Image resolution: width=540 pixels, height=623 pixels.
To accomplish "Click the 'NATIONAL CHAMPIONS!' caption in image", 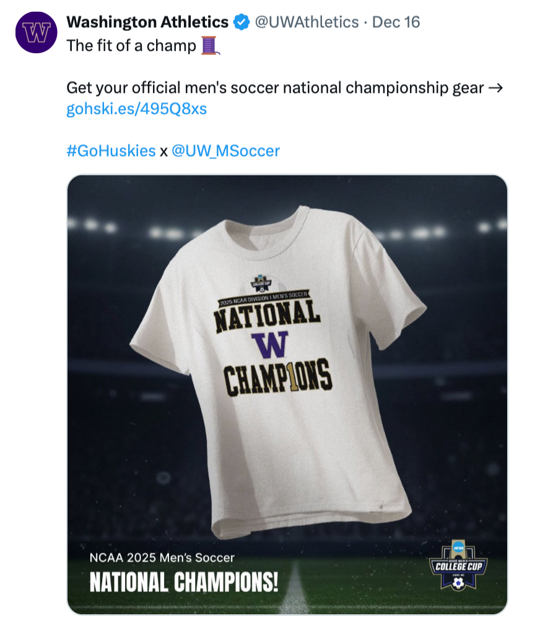I will click(x=184, y=583).
